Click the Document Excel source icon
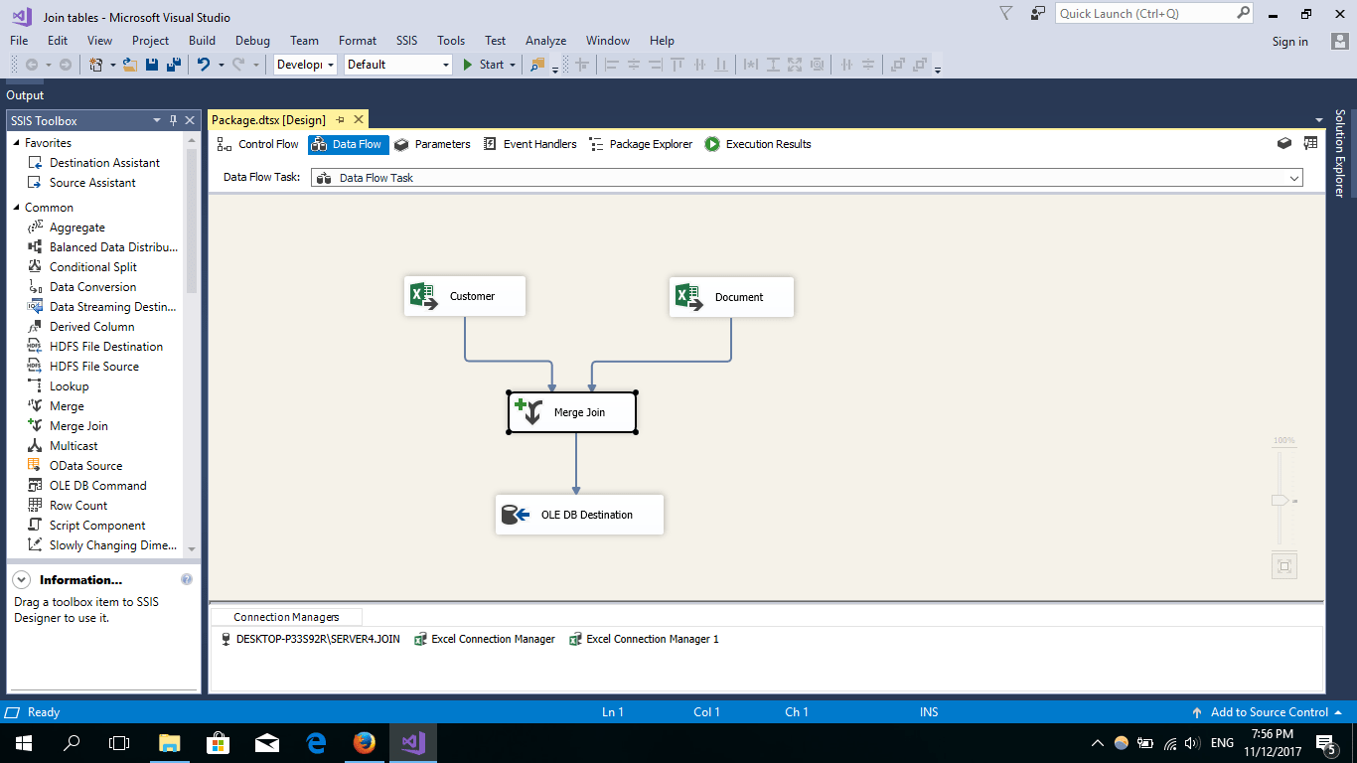This screenshot has width=1357, height=763. [689, 296]
